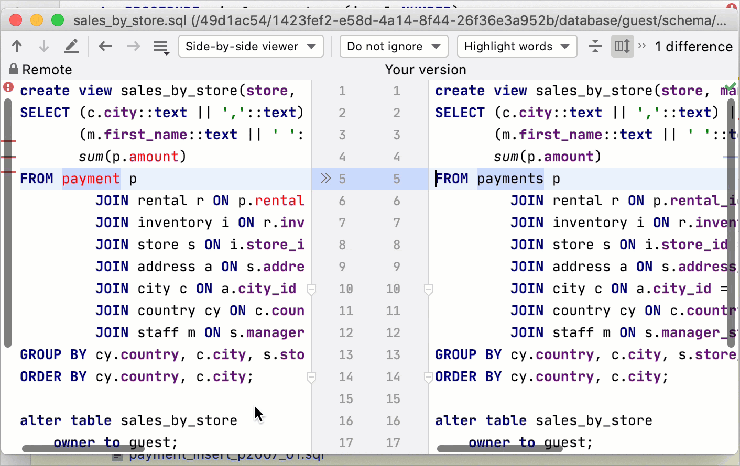Collapse code fold marker at line 10

pos(311,289)
